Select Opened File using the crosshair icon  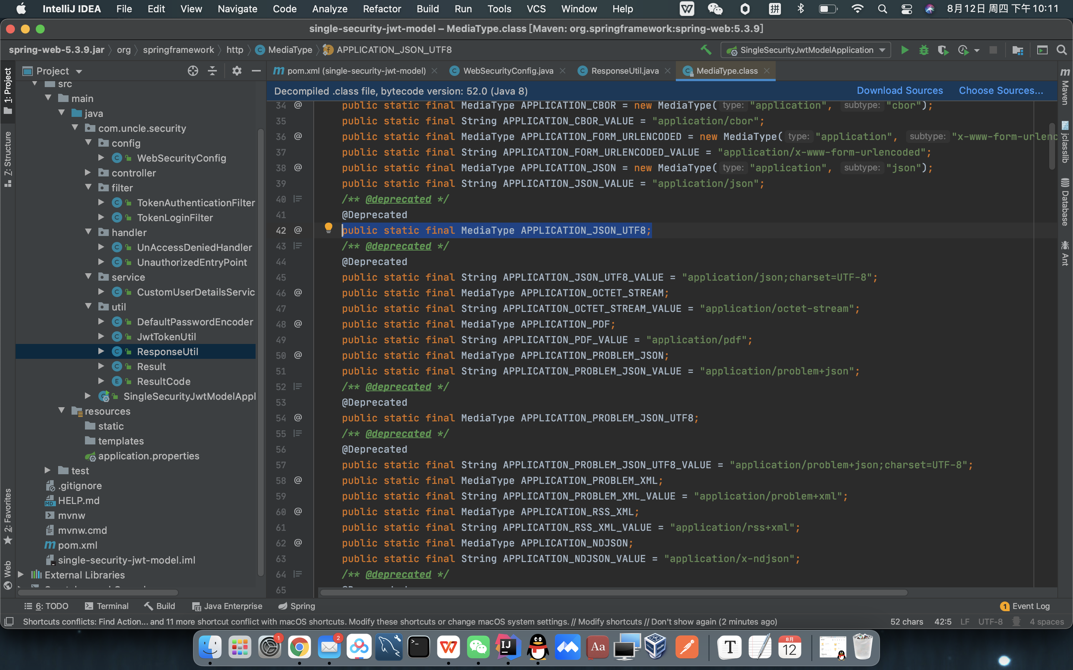click(192, 70)
